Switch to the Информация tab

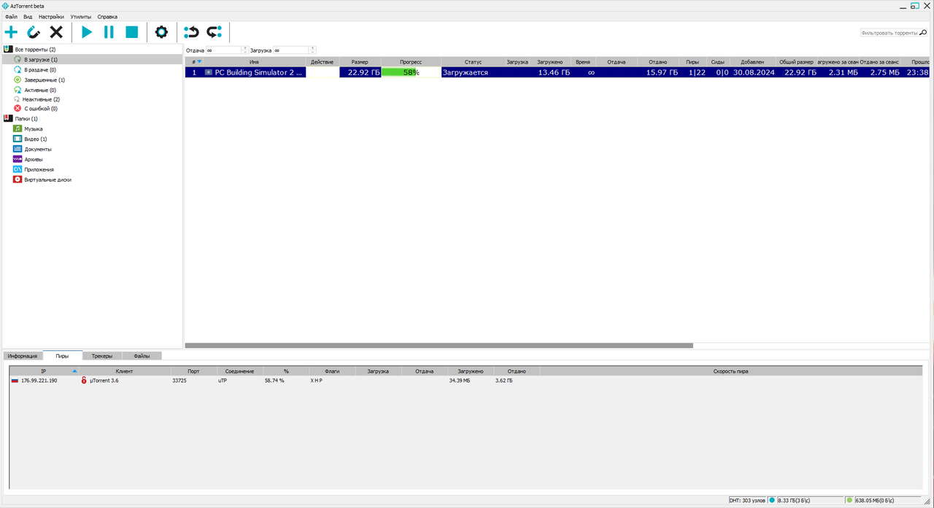point(23,356)
